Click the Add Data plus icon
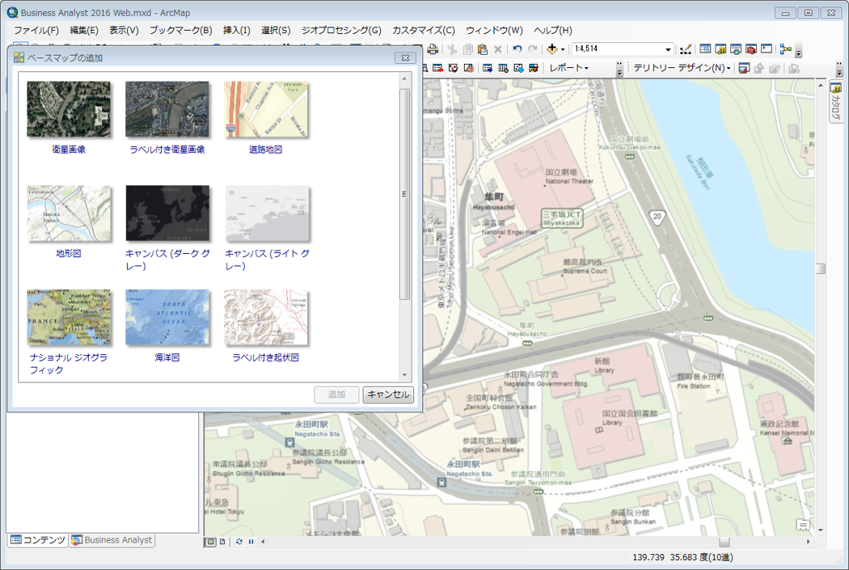 (551, 49)
